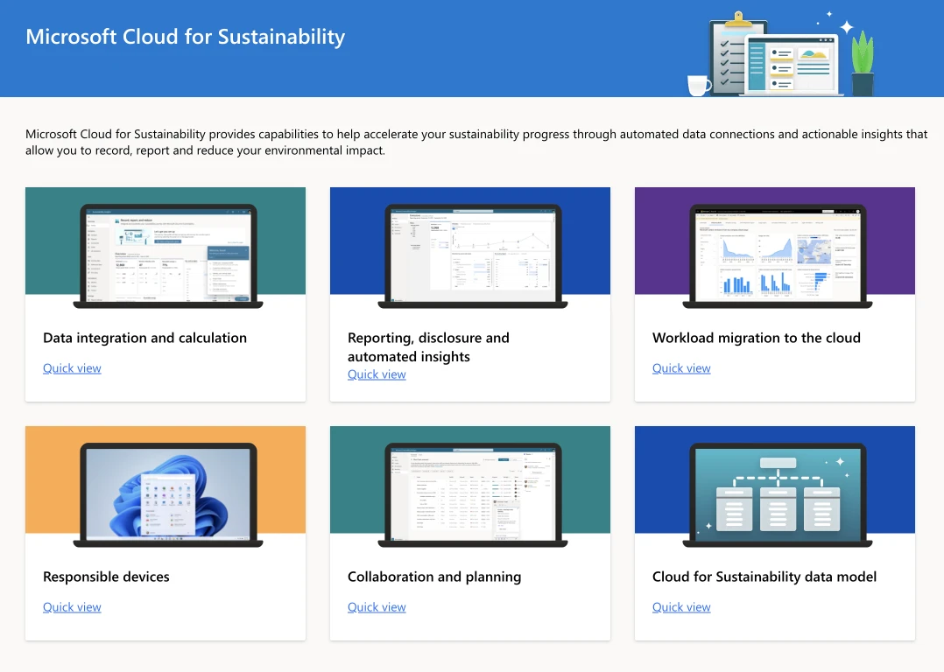Open Quick view for Workload migration to the cloud

681,367
